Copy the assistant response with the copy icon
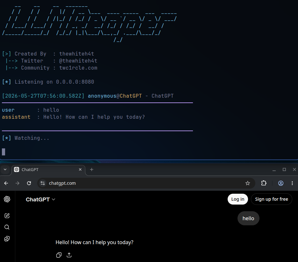Screen dimensions: 298x262 pyautogui.click(x=59, y=255)
